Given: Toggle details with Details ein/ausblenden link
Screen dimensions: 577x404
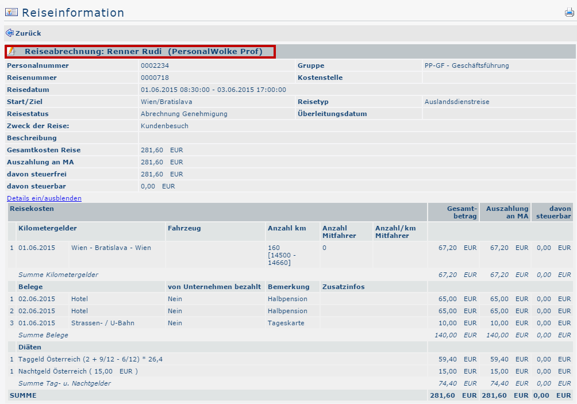Looking at the screenshot, I should (x=44, y=198).
